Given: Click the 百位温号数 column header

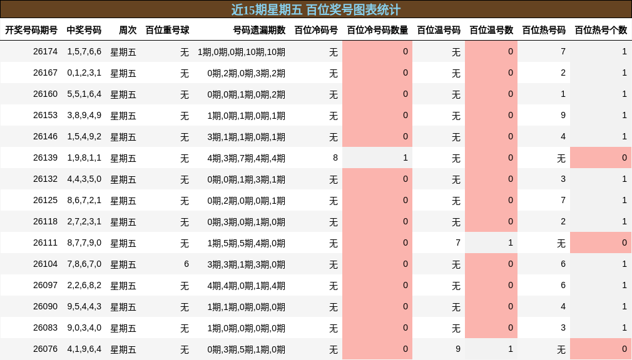Looking at the screenshot, I should tap(491, 30).
